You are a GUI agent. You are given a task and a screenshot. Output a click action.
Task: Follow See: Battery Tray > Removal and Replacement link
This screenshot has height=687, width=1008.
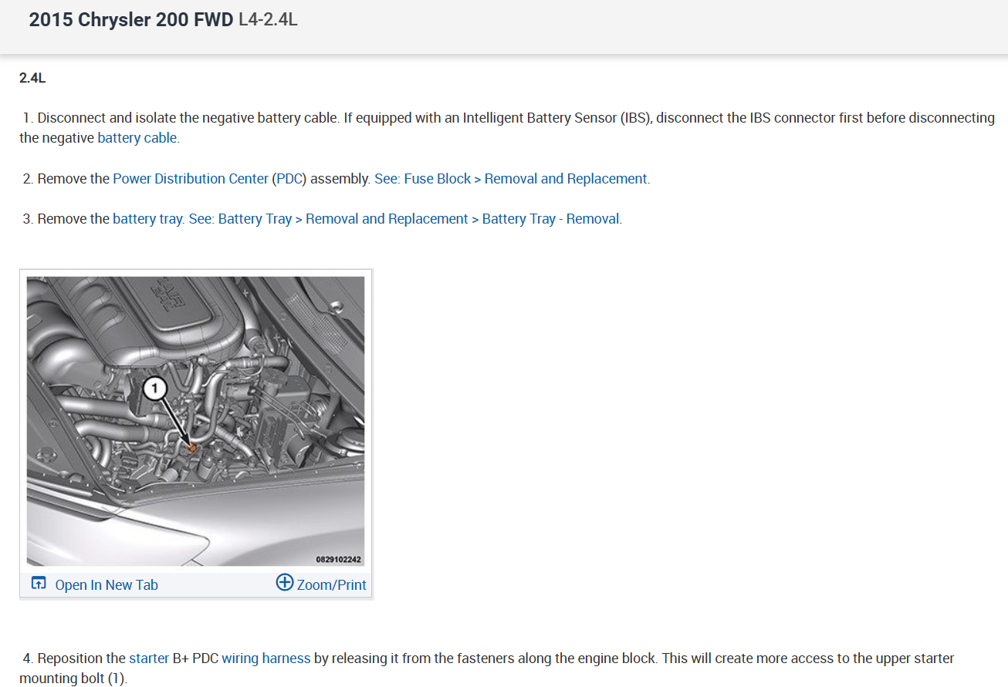click(404, 218)
